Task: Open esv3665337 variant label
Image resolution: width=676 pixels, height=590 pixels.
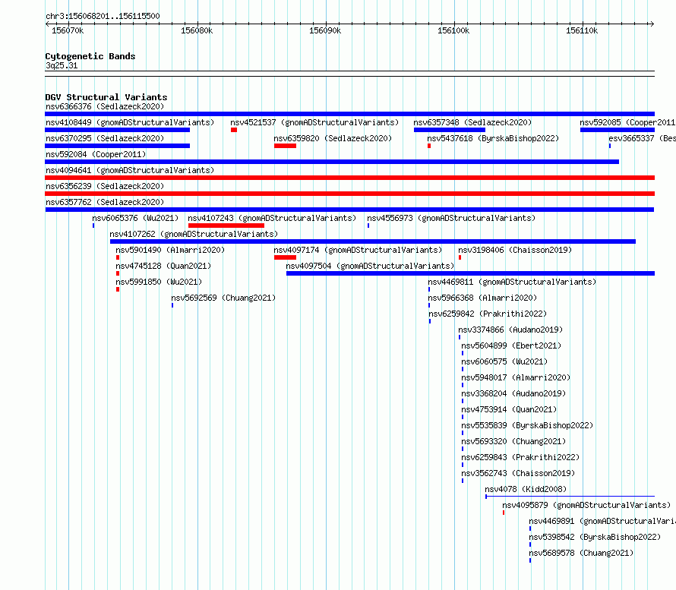Action: tap(642, 138)
